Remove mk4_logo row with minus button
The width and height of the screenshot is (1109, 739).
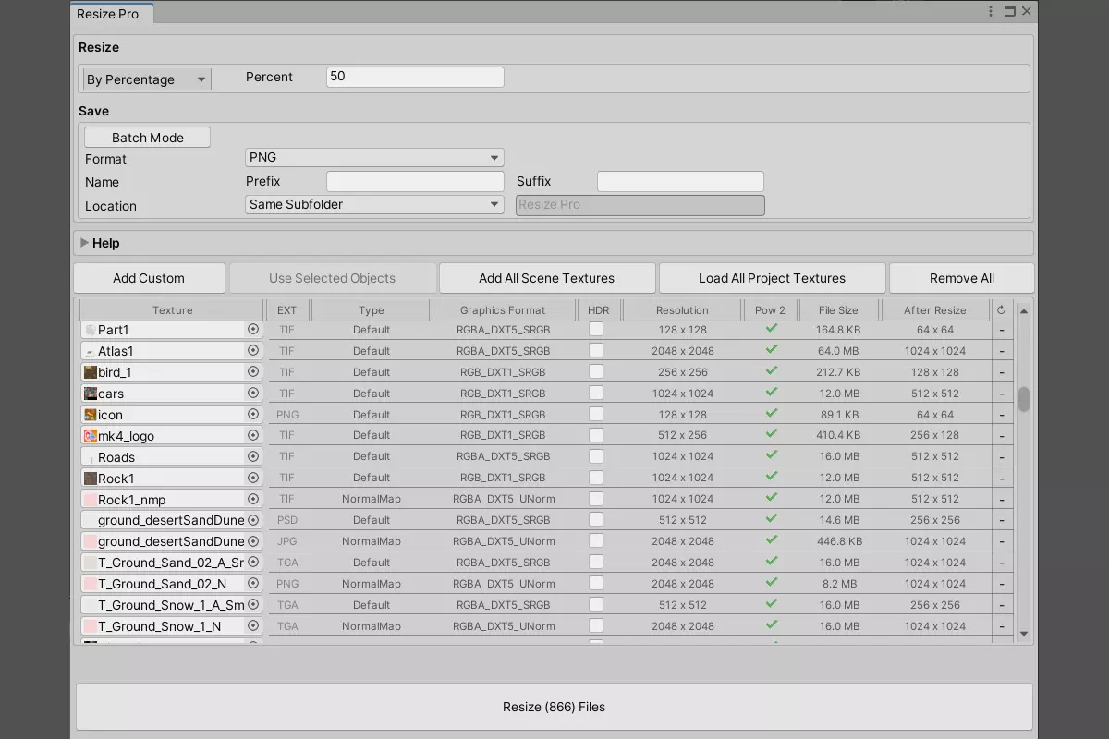coord(1001,436)
